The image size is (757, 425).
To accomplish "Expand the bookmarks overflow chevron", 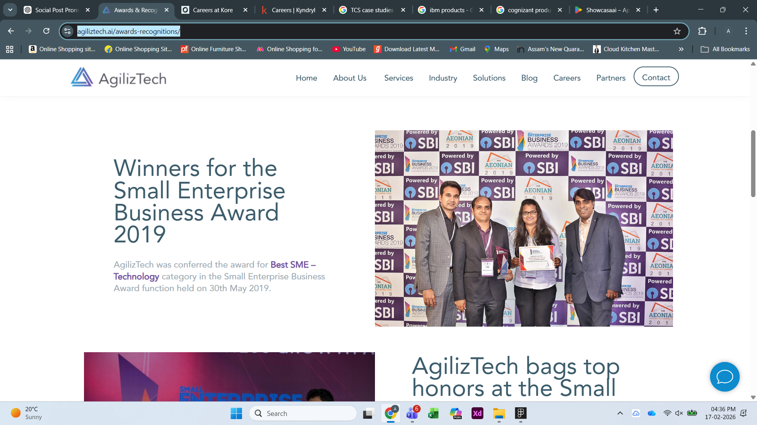I will (x=681, y=49).
